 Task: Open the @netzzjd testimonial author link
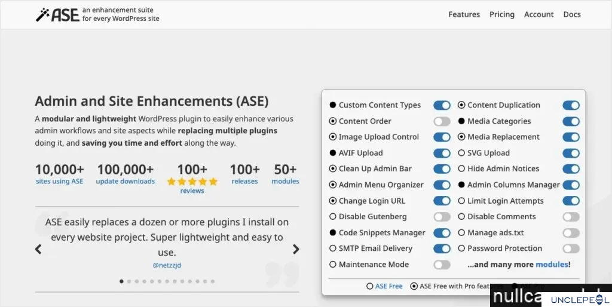[167, 265]
